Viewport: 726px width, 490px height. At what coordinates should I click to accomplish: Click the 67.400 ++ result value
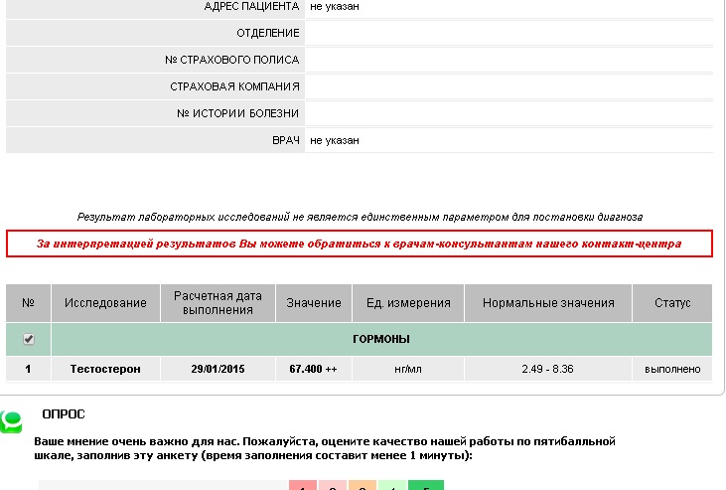click(x=314, y=369)
